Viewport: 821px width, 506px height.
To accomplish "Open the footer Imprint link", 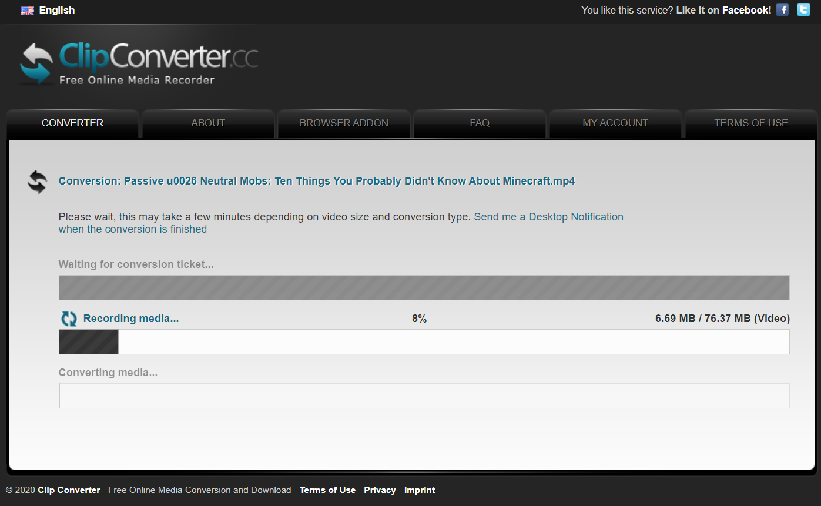I will (420, 490).
